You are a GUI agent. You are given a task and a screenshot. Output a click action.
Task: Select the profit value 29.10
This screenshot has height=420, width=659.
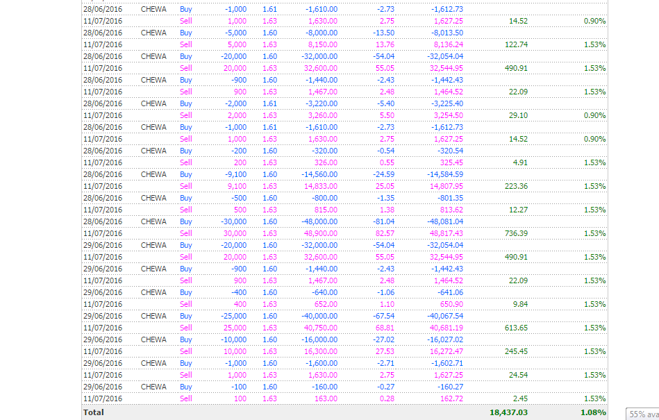[x=518, y=115]
